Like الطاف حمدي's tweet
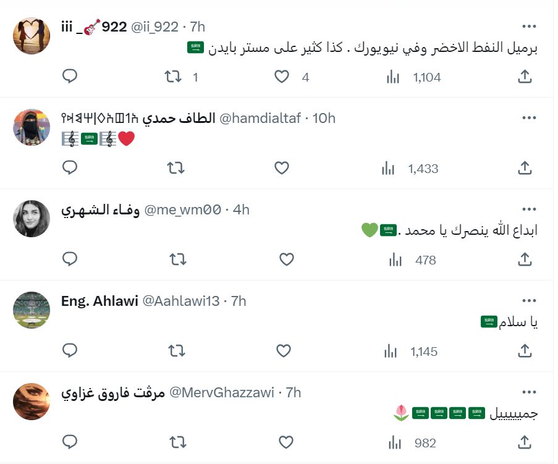Viewport: 558px width, 464px height. (282, 167)
